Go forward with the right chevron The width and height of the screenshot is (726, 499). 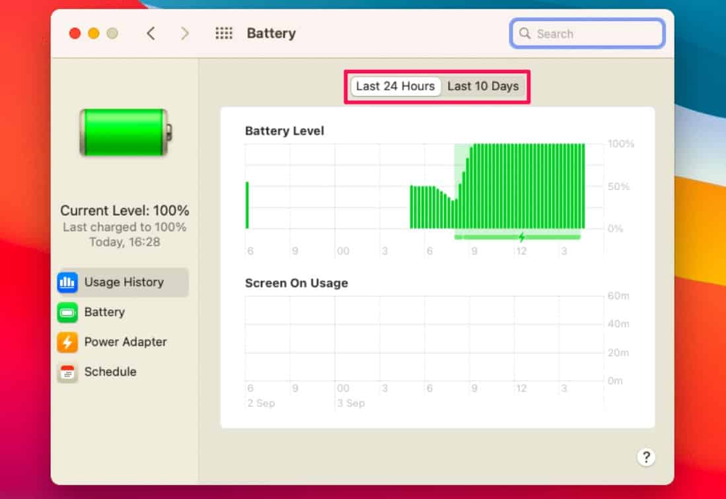185,34
